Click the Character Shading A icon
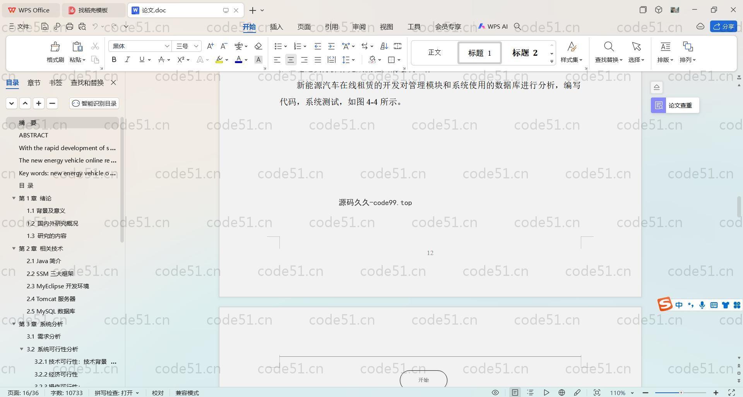The height and width of the screenshot is (397, 743). 259,60
